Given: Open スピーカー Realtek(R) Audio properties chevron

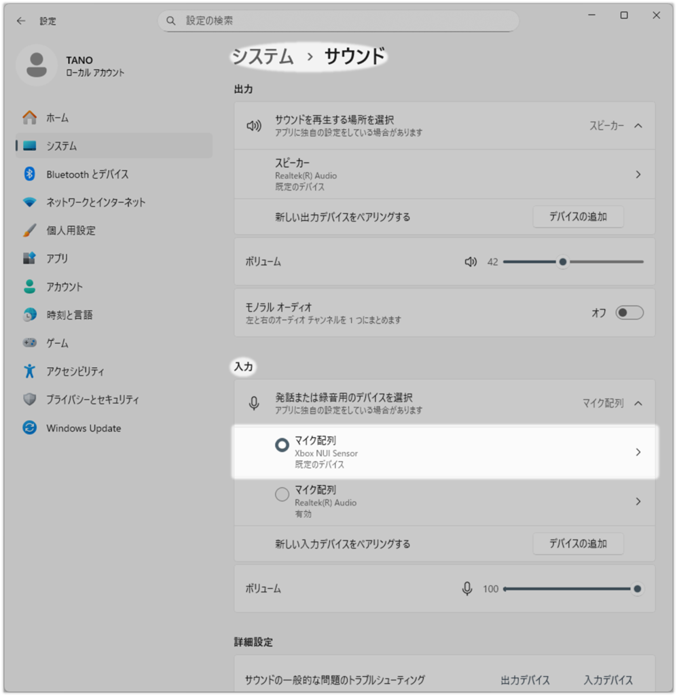Looking at the screenshot, I should point(637,175).
